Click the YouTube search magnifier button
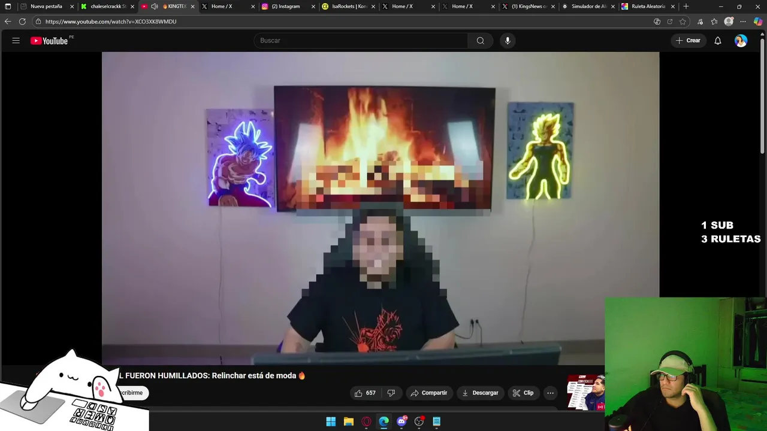Viewport: 767px width, 431px height. 480,41
